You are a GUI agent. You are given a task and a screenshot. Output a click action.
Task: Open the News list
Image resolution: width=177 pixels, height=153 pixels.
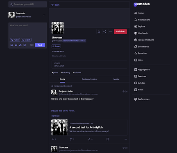pyautogui.click(x=139, y=90)
